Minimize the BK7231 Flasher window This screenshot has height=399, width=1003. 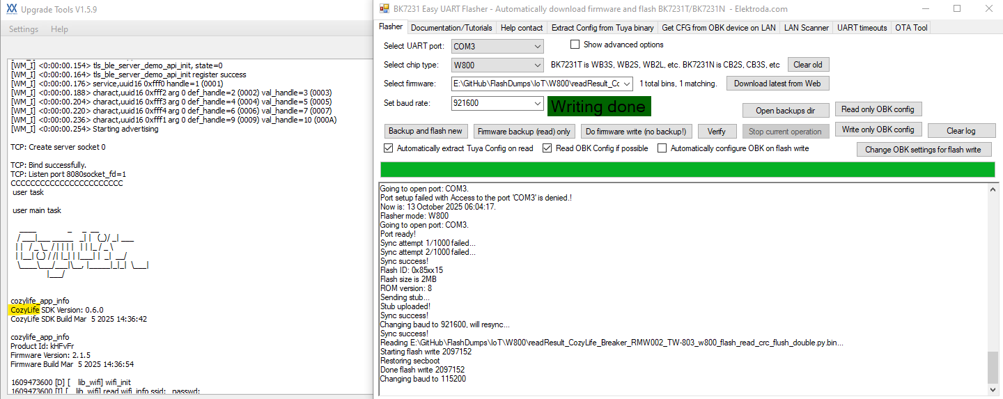coord(925,9)
